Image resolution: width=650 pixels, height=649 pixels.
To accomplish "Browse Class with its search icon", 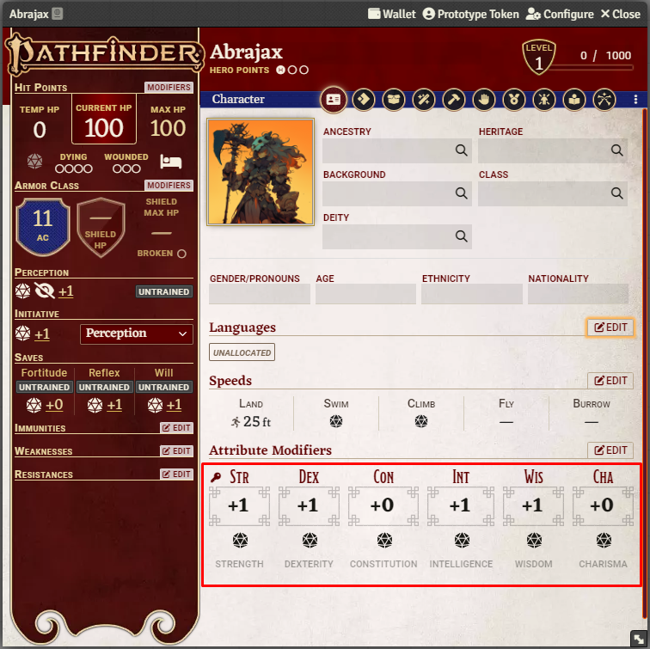I will click(x=616, y=193).
